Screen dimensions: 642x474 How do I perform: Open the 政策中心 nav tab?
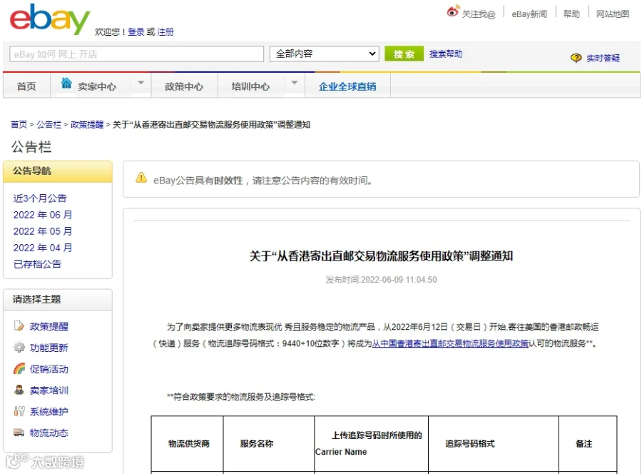(184, 86)
